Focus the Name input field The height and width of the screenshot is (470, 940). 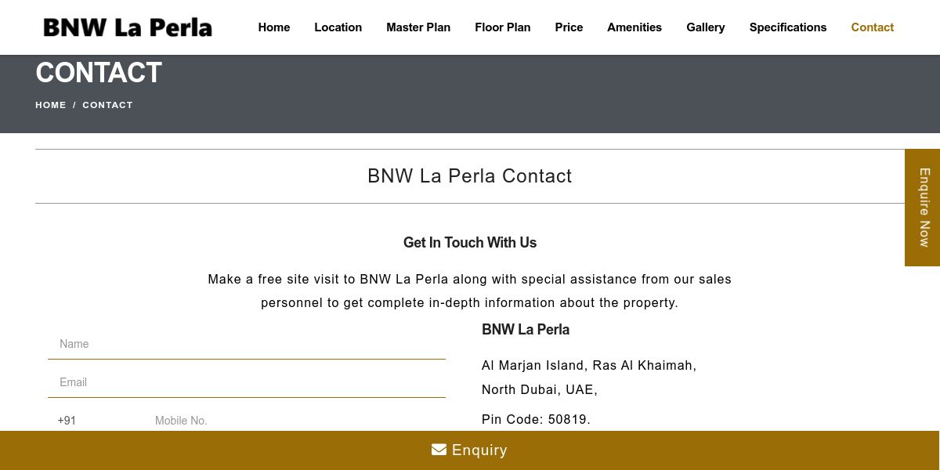[x=247, y=344]
